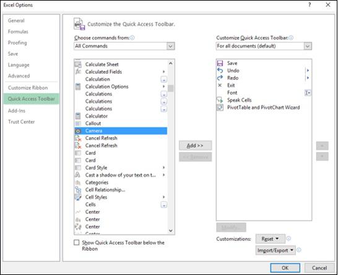The width and height of the screenshot is (338, 275).
Task: Select the Cells command in list
Action: [121, 204]
